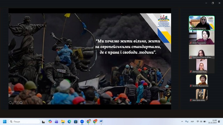Toggle the volume icon in system tray

point(202,121)
